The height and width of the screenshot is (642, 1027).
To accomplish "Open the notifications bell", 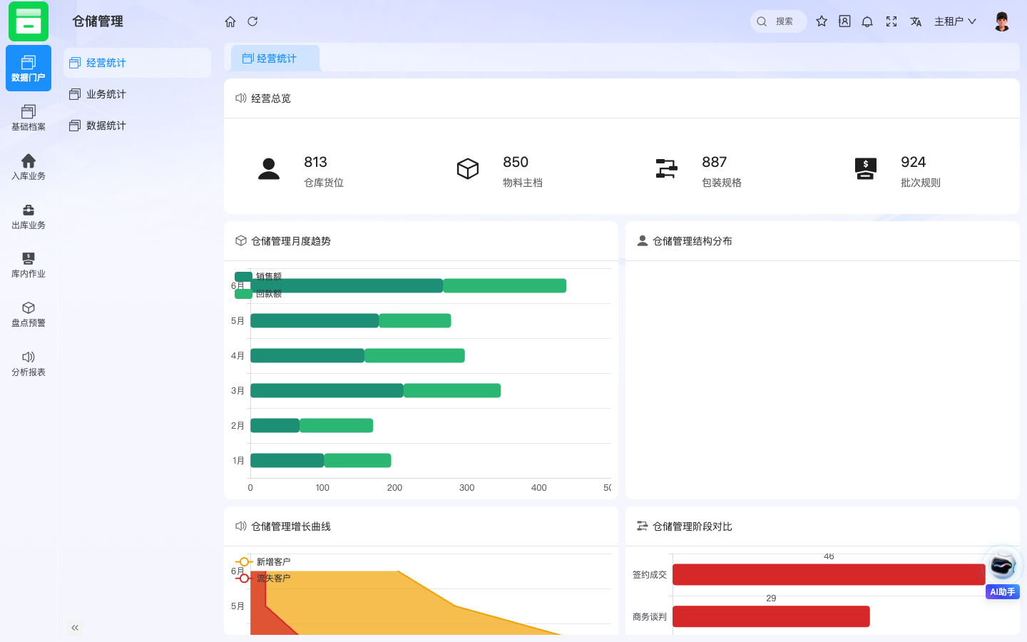I will [867, 21].
